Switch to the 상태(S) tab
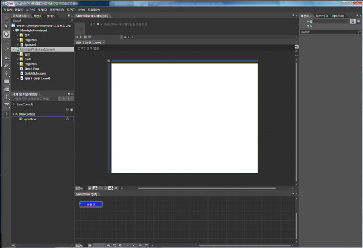The image size is (363, 248). tap(51, 16)
